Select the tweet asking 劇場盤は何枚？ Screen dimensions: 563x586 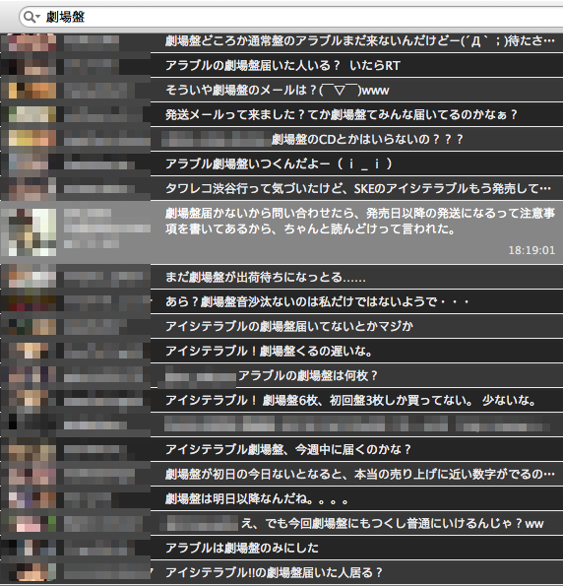tap(281, 375)
